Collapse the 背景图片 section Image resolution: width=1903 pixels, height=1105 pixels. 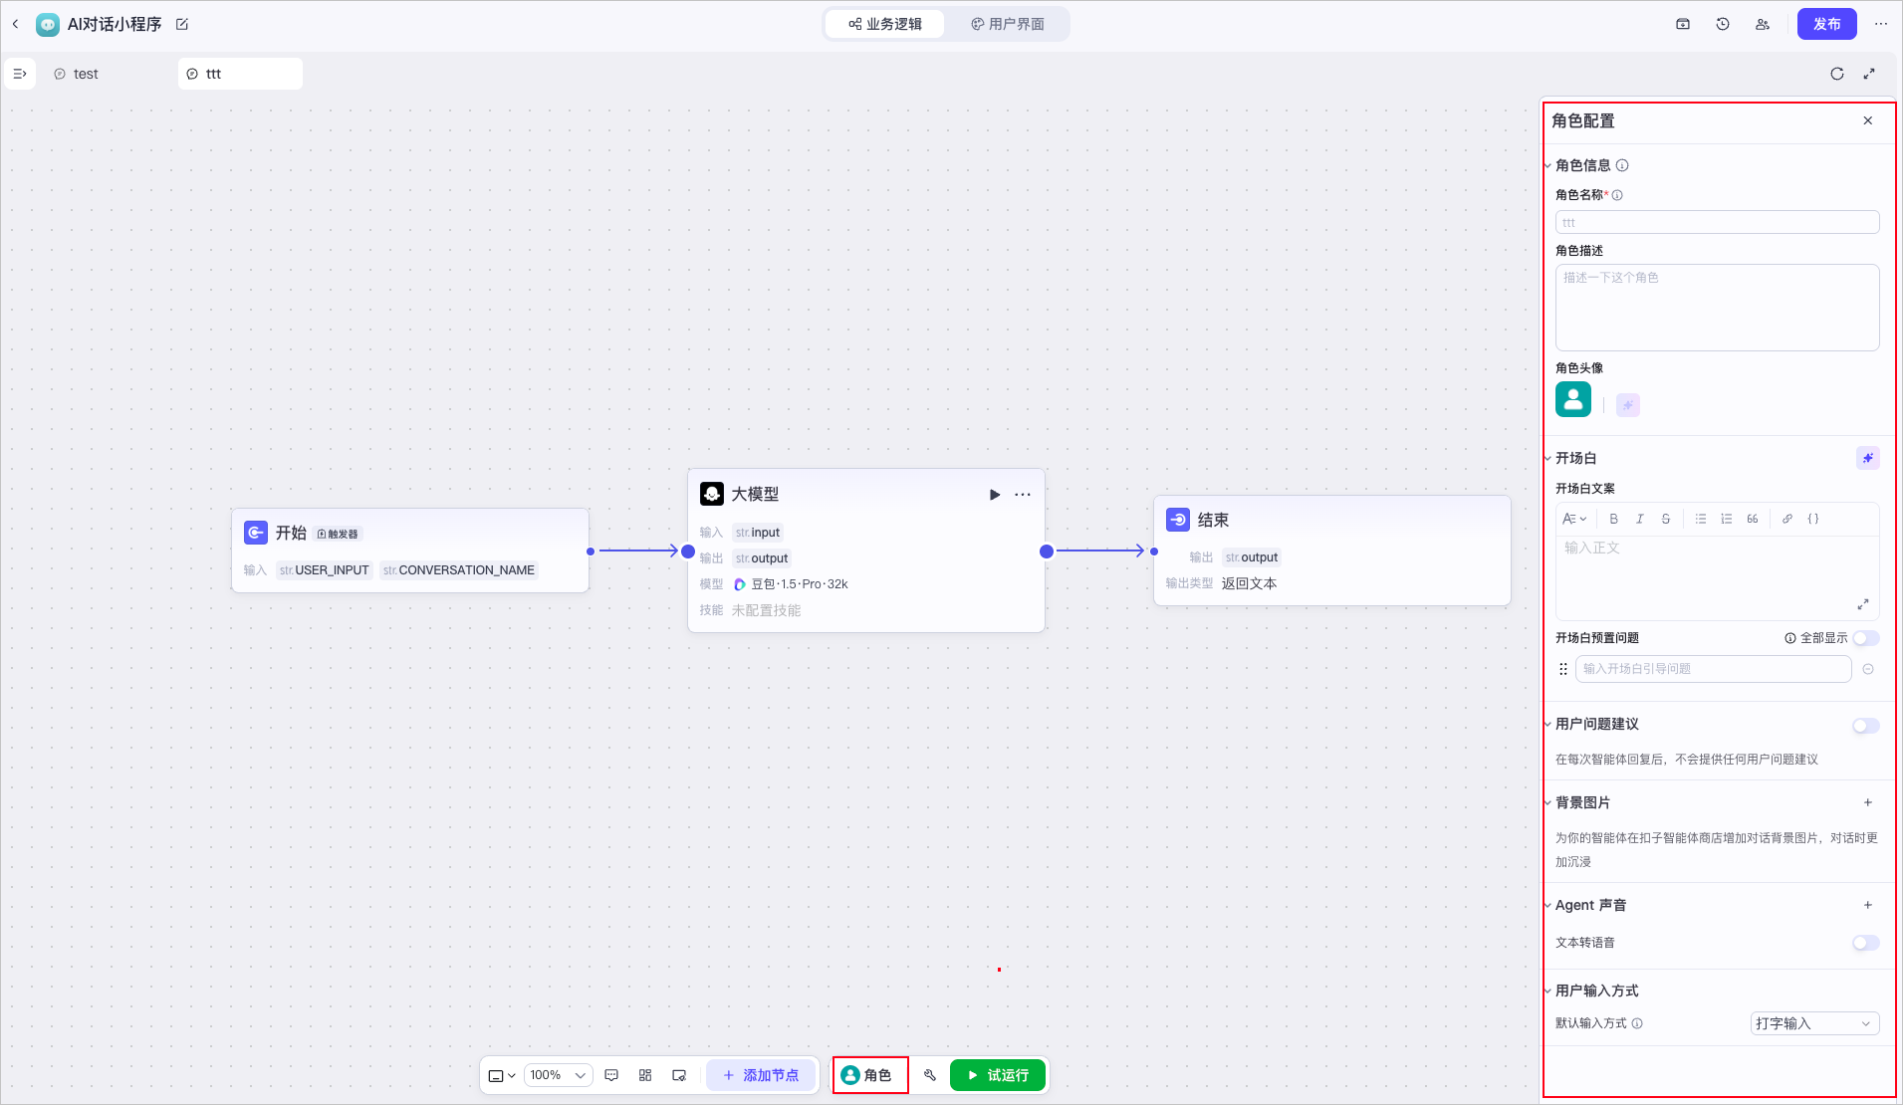(x=1547, y=803)
